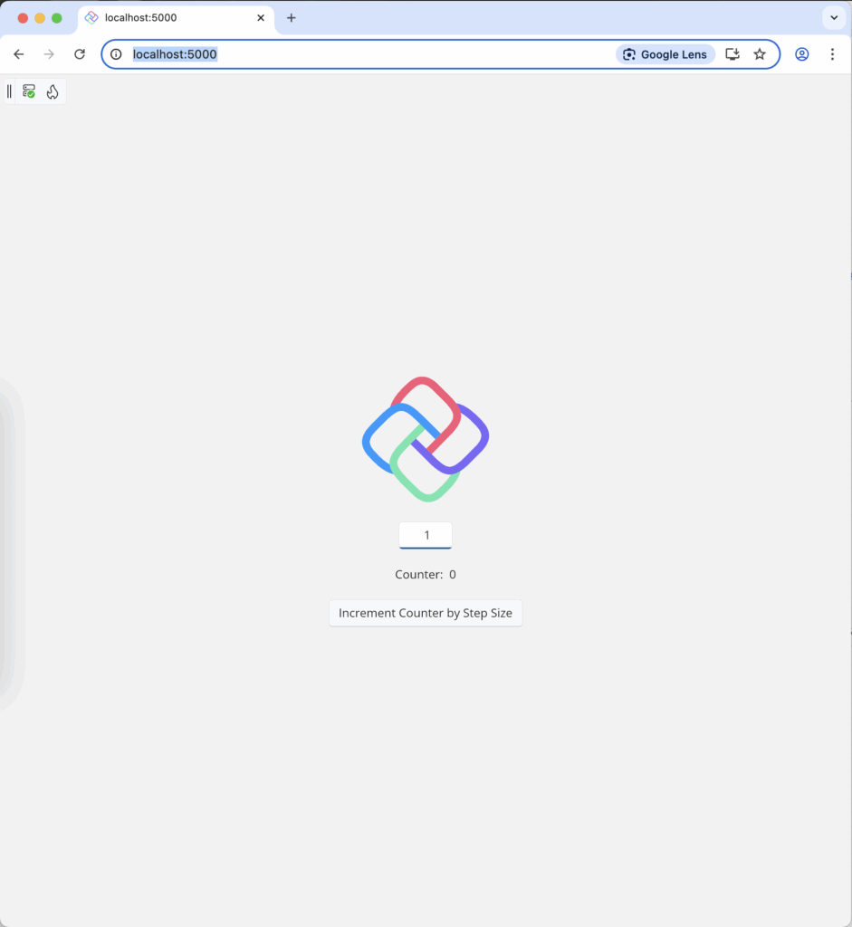Click the diagnostics toolbar drag handle
Viewport: 852px width, 927px height.
[10, 91]
